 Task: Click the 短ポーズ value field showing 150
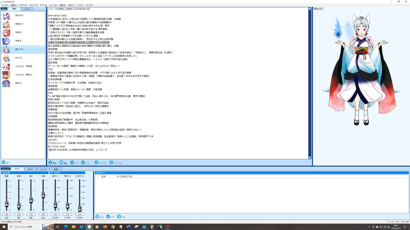(x=55, y=214)
